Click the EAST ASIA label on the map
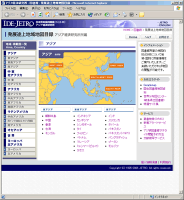The image size is (184, 200). coord(116,65)
